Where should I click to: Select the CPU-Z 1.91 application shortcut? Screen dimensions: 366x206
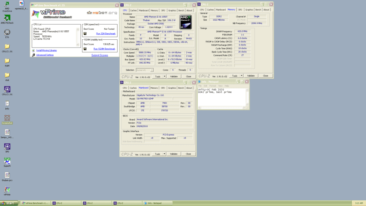[7, 91]
